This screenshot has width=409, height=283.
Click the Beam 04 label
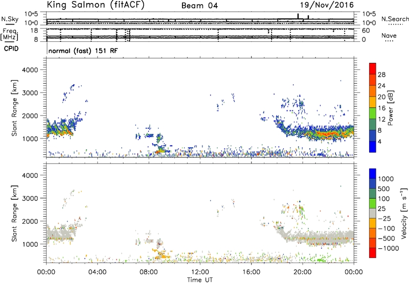199,6
